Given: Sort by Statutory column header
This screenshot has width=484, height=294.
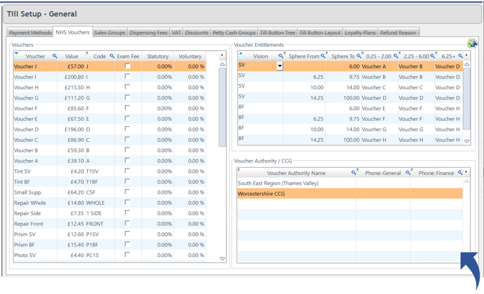Looking at the screenshot, I should tap(158, 57).
